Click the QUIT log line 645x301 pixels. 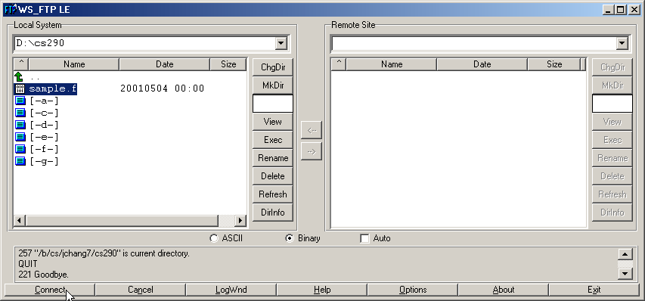27,264
